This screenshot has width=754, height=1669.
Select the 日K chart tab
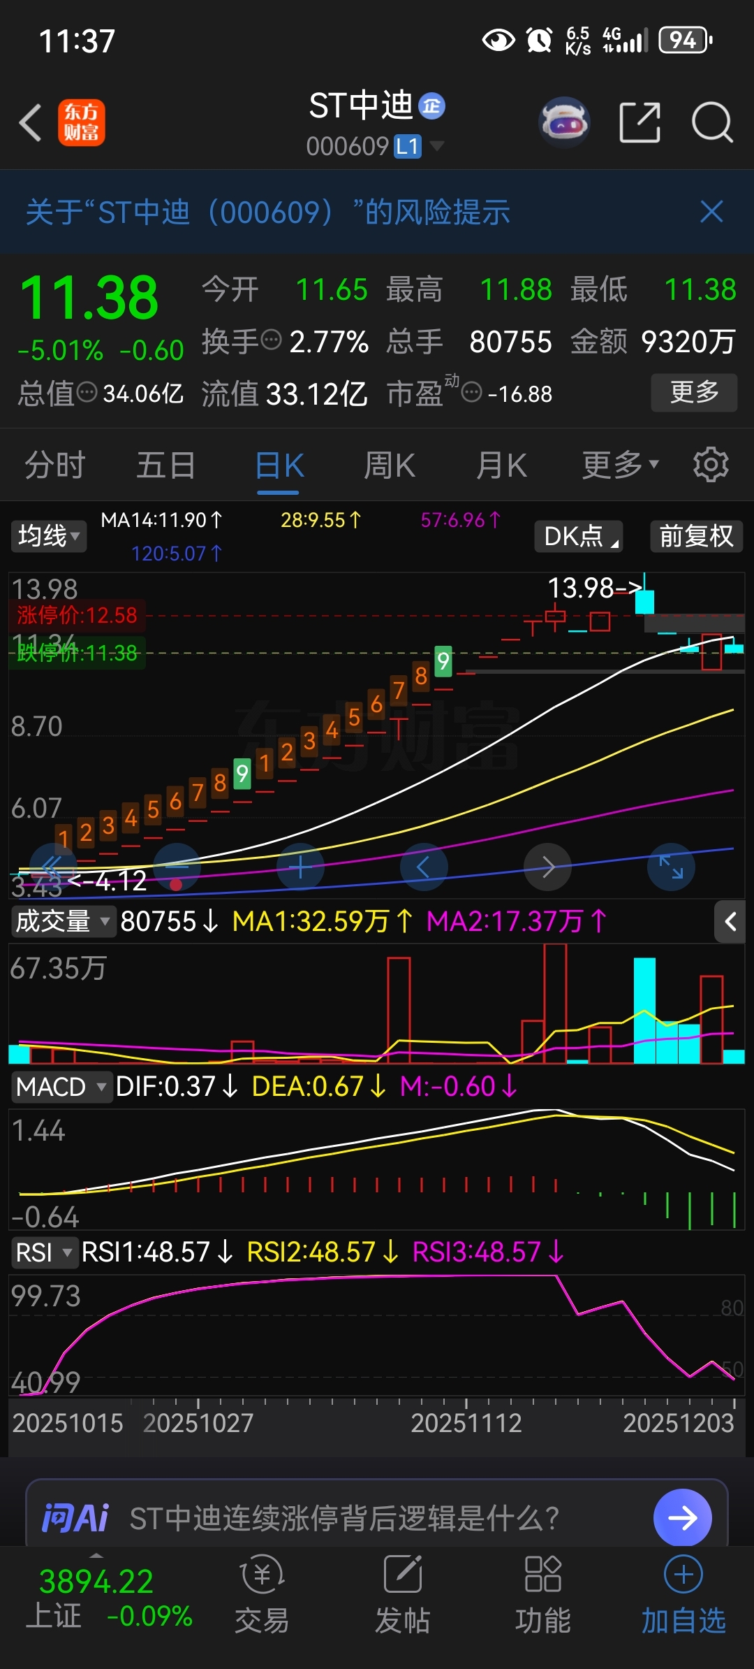point(279,466)
